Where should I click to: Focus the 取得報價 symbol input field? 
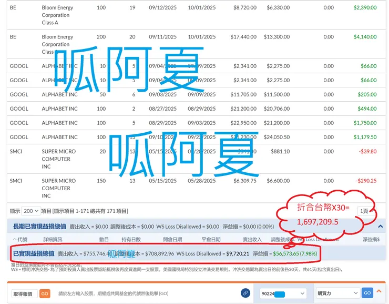tap(25, 294)
